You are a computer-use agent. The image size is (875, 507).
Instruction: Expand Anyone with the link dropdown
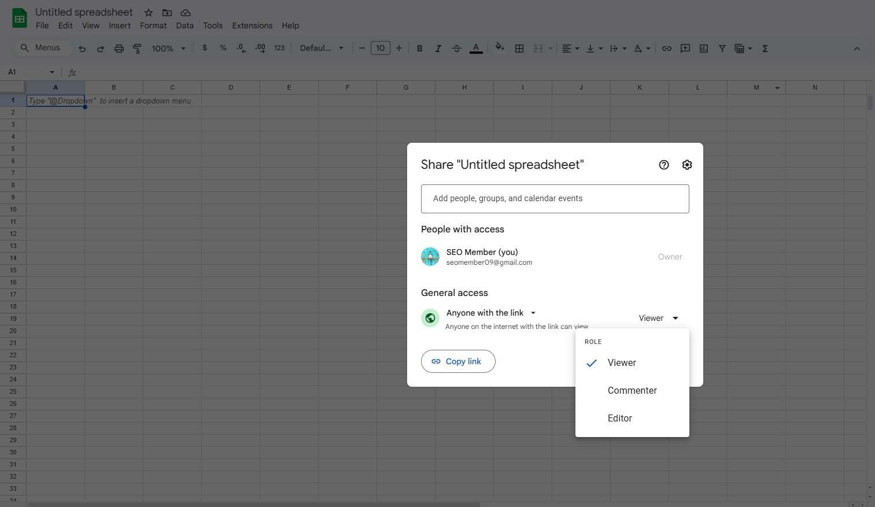click(492, 313)
